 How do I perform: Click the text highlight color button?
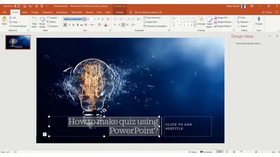99,25
